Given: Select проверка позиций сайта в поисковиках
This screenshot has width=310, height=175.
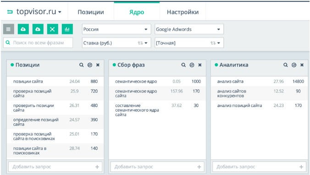Looking at the screenshot, I should [x=34, y=136].
